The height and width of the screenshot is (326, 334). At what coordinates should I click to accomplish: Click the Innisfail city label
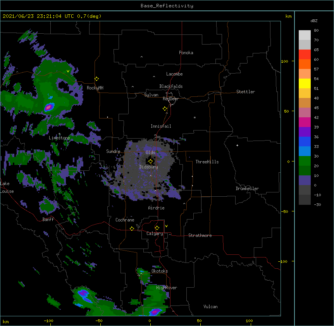coord(161,126)
